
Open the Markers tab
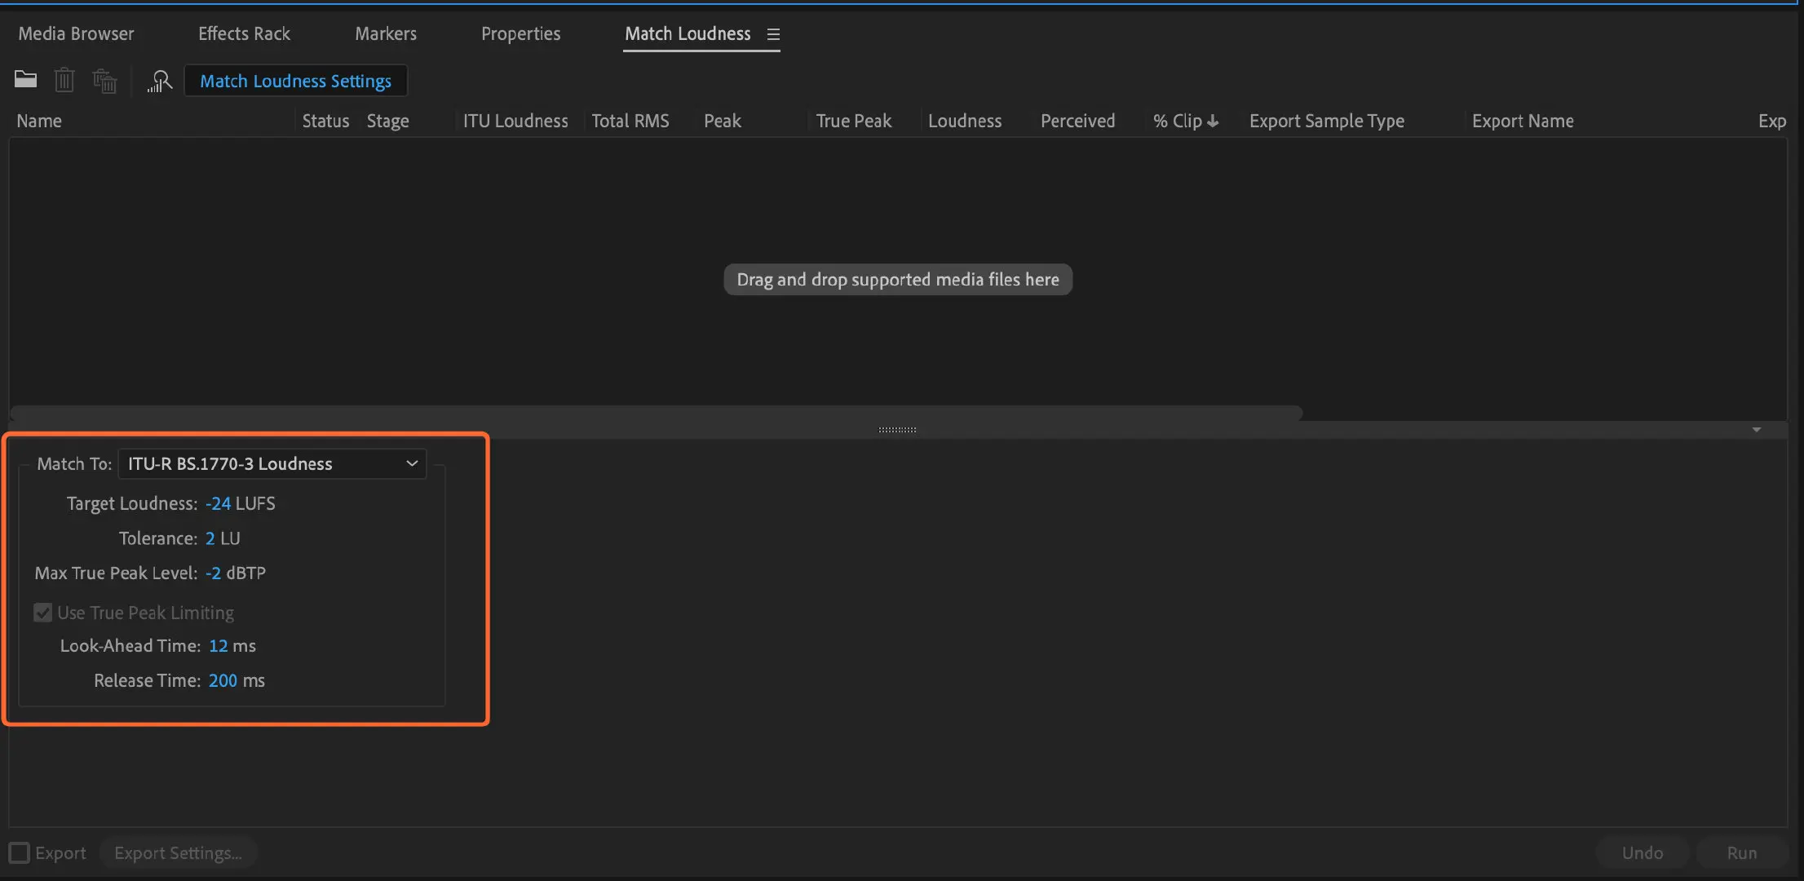pyautogui.click(x=385, y=33)
